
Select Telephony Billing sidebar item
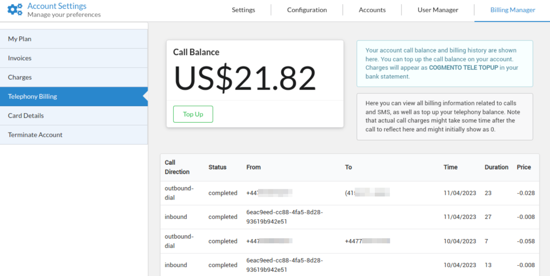tap(74, 97)
